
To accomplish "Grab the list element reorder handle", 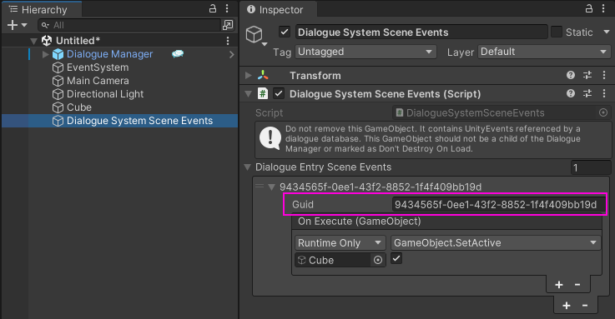I will pyautogui.click(x=260, y=187).
